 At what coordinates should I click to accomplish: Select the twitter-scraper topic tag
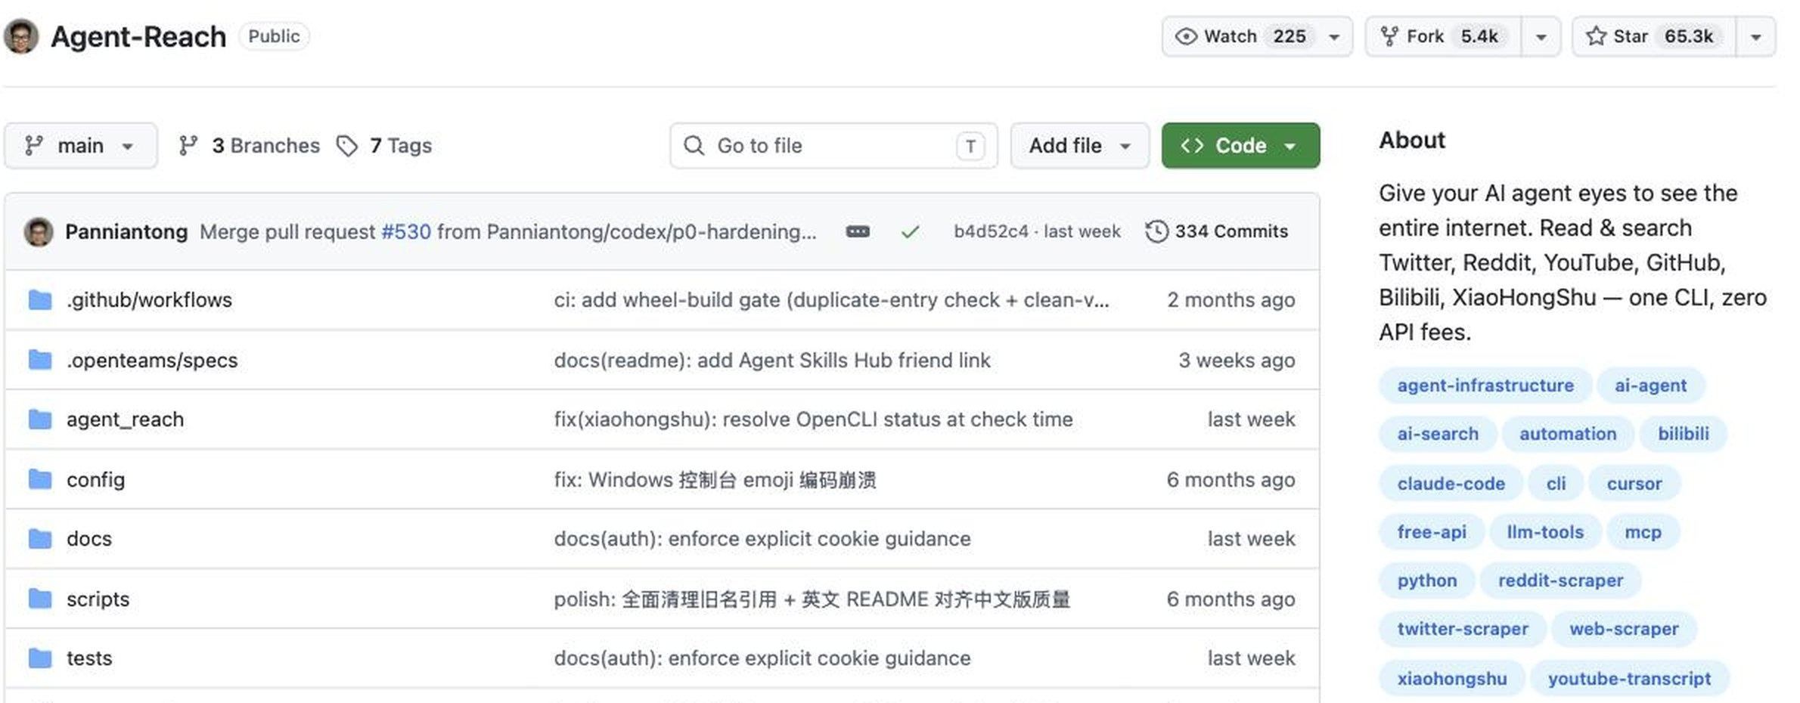coord(1463,629)
